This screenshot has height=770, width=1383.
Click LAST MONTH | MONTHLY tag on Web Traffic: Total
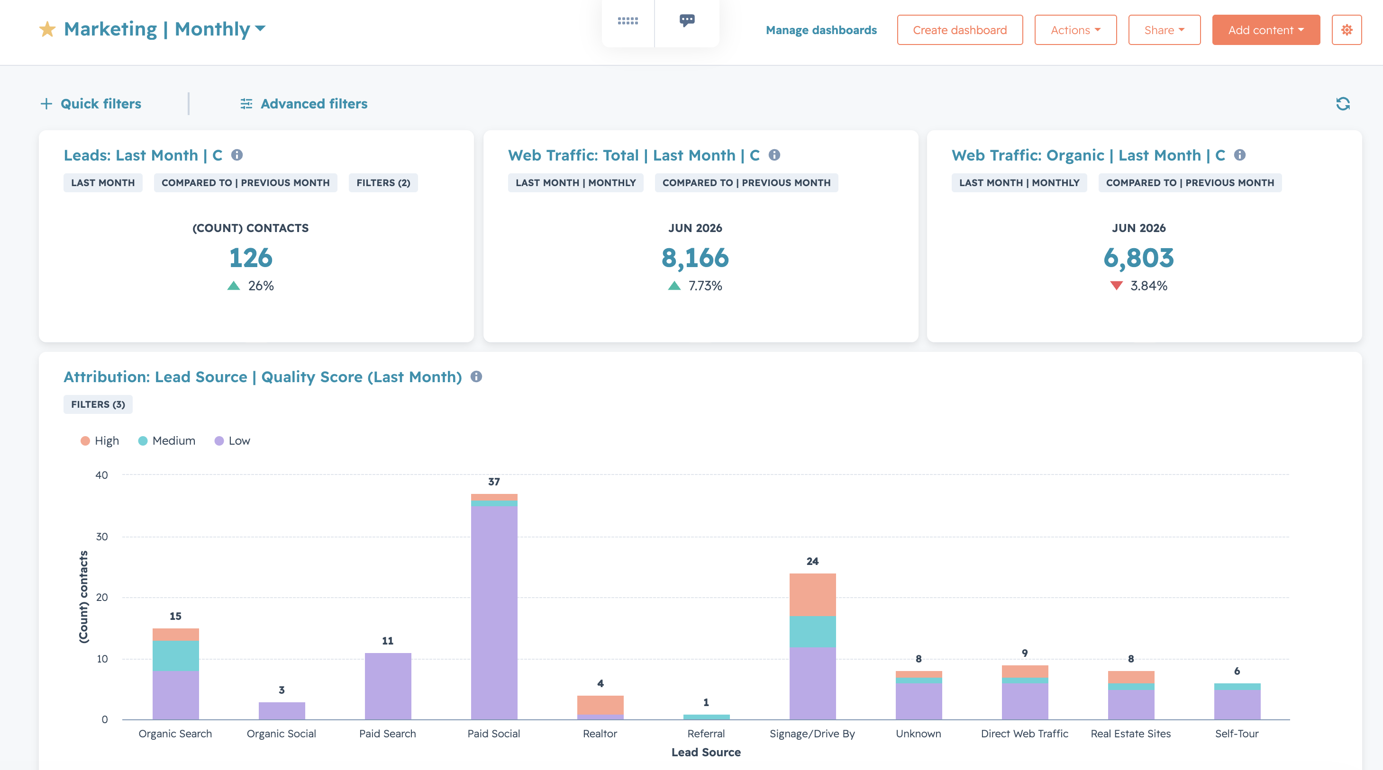(x=575, y=183)
